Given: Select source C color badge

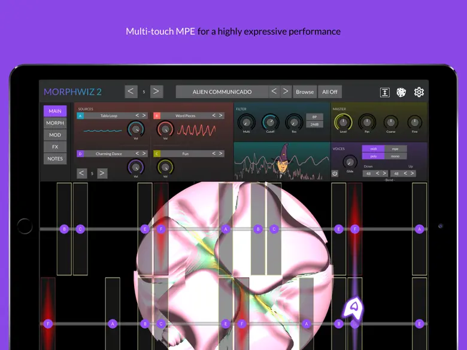Looking at the screenshot, I should click(x=157, y=154).
